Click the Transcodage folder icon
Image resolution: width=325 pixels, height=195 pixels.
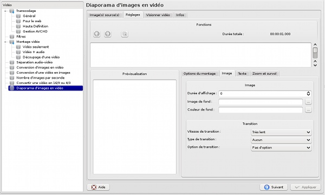[x=12, y=11]
